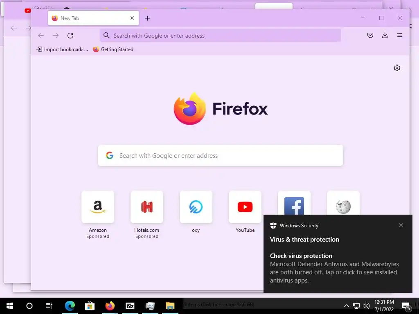The height and width of the screenshot is (314, 419).
Task: Switch to Firefox taskbar icon
Action: coord(110,306)
